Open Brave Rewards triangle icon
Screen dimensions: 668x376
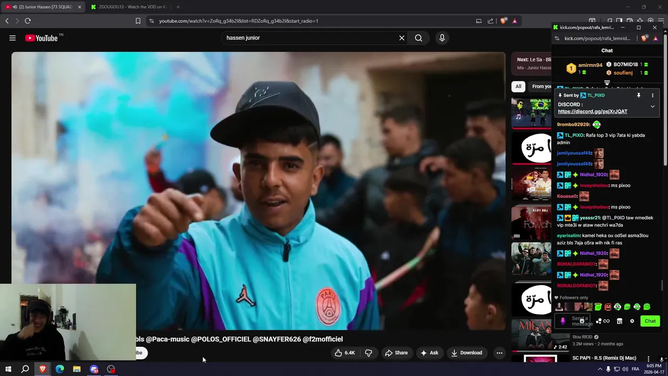coord(515,21)
